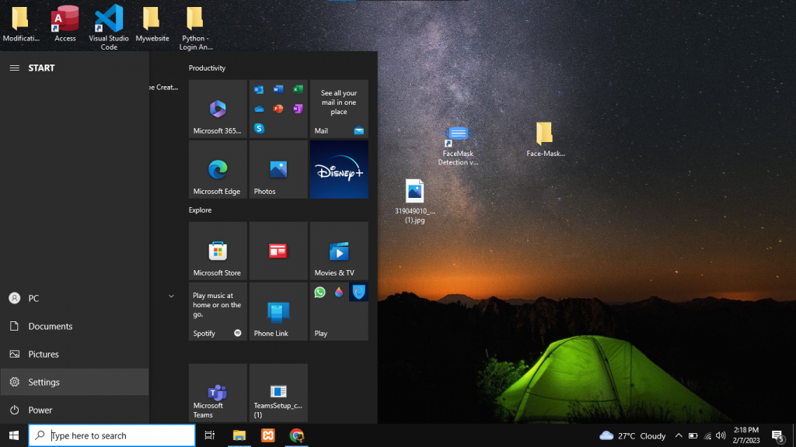Open Skype in the Office tile group
796x447 pixels.
(x=259, y=128)
